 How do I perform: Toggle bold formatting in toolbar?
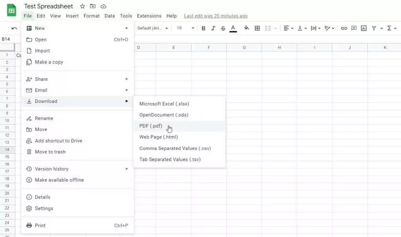click(x=204, y=28)
